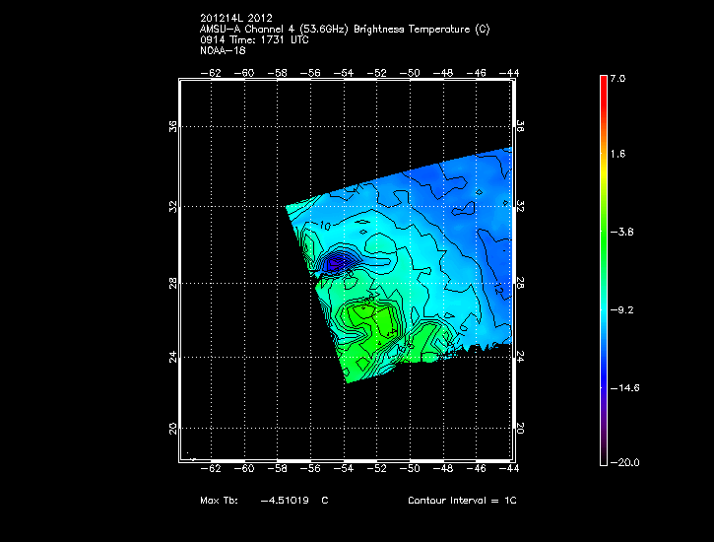This screenshot has height=542, width=714.
Task: Select the 36 latitude label on left axis
Action: click(x=173, y=128)
